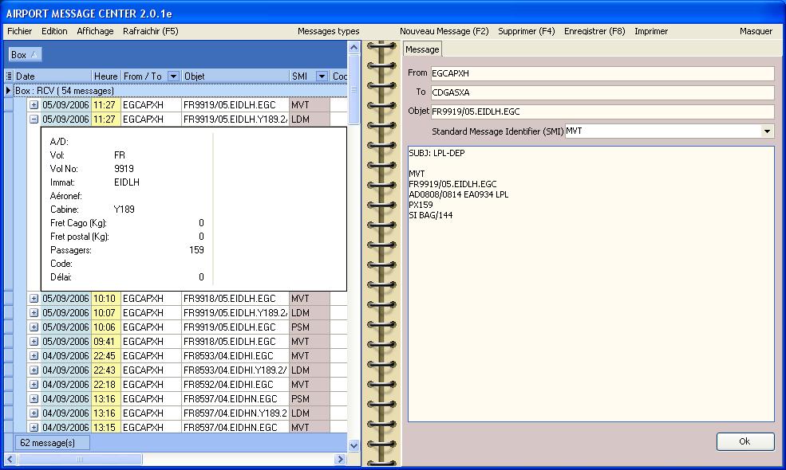Expand the 13:15 FR8597 MVT row

click(x=34, y=428)
